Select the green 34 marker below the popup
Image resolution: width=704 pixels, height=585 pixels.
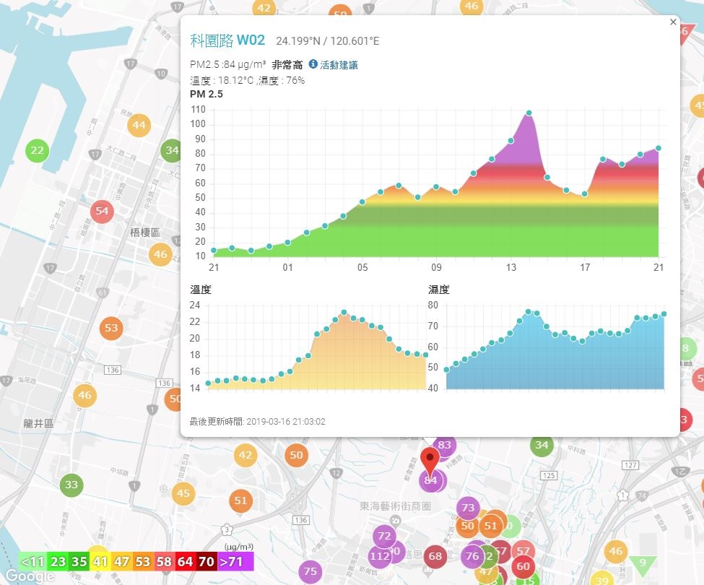point(542,446)
